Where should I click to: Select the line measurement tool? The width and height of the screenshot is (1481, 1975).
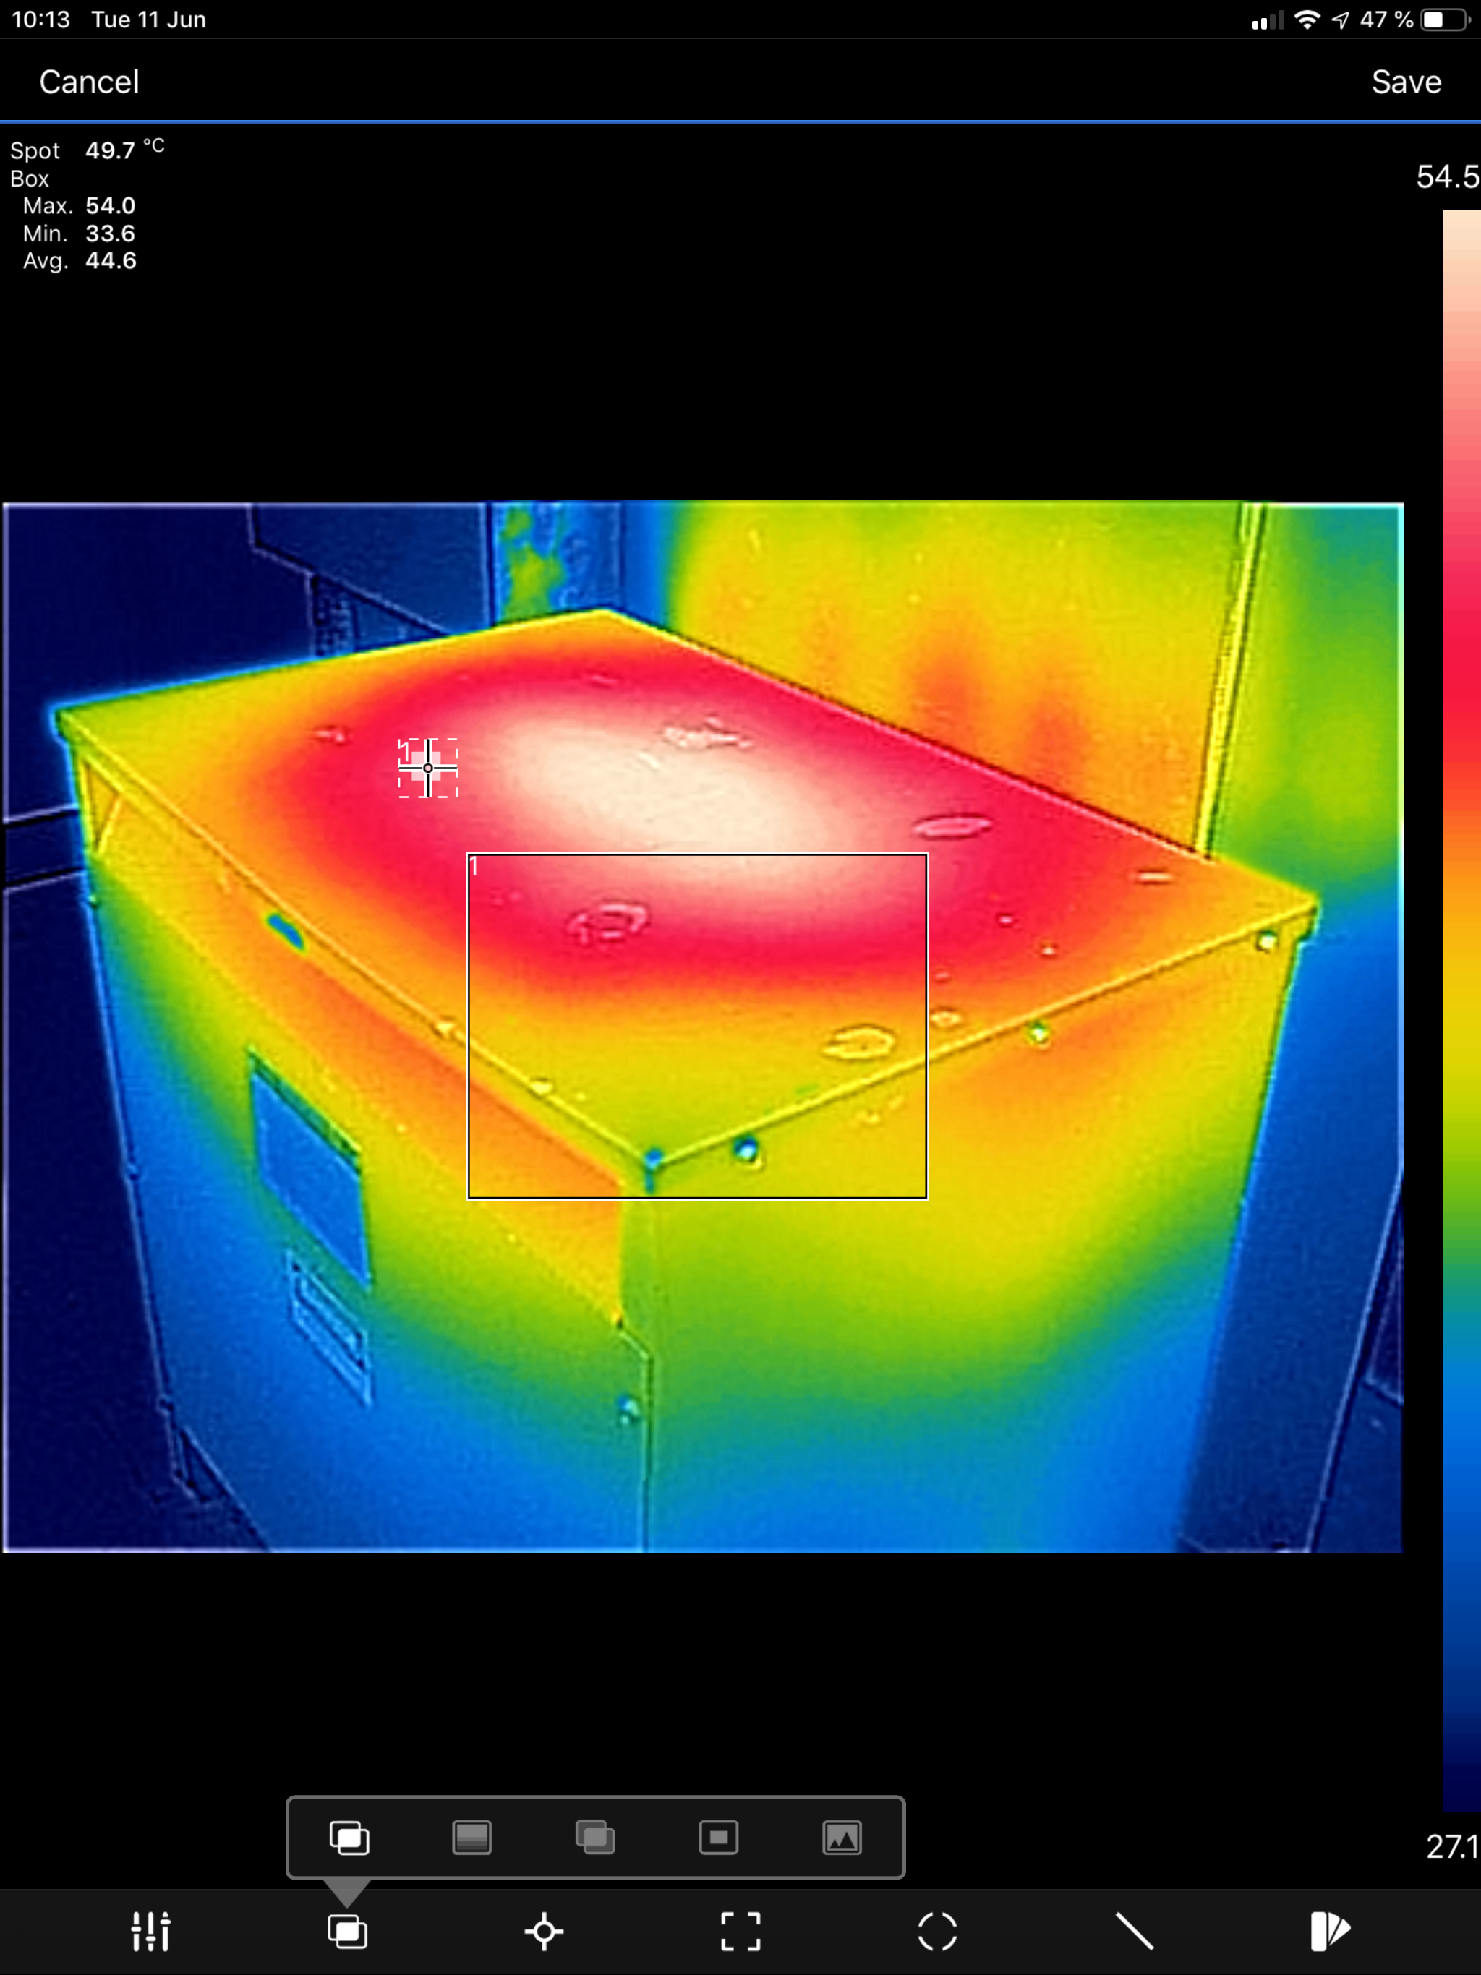point(1135,1931)
